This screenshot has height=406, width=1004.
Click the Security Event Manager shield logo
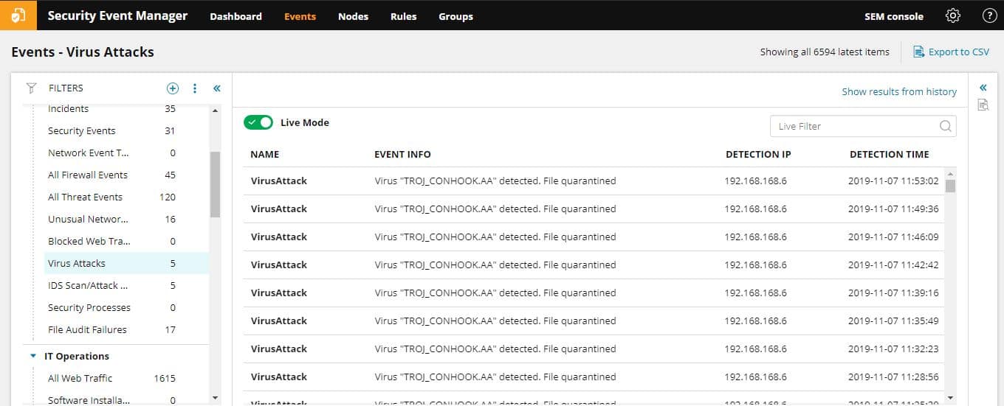tap(18, 15)
